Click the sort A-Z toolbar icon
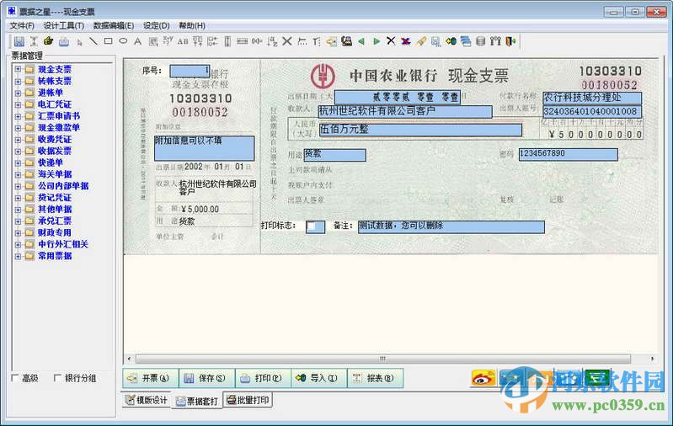 point(272,41)
